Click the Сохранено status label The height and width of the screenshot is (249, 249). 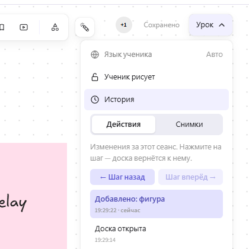pos(161,25)
